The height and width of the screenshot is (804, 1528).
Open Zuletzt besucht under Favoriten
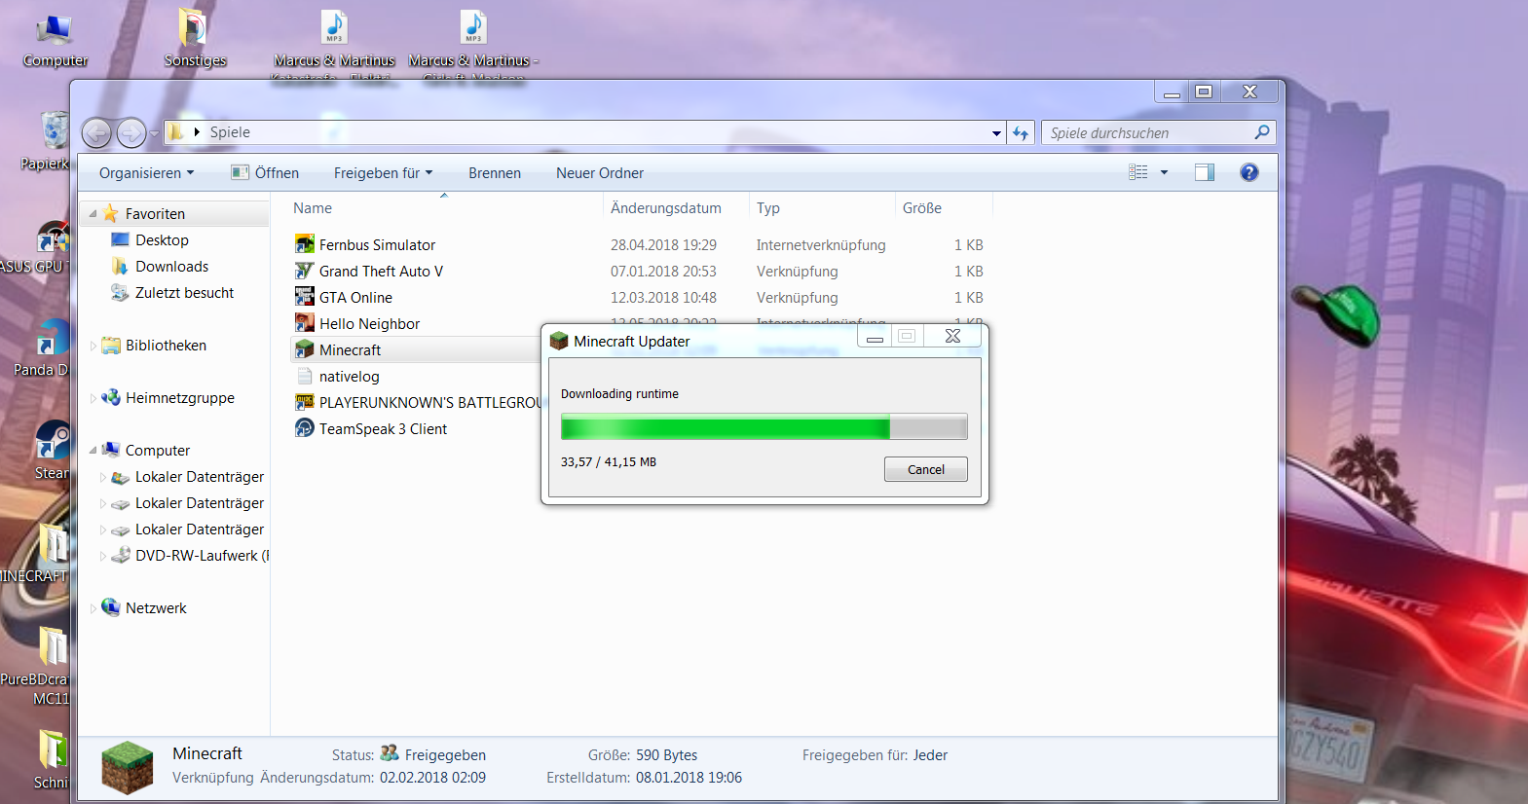point(184,293)
